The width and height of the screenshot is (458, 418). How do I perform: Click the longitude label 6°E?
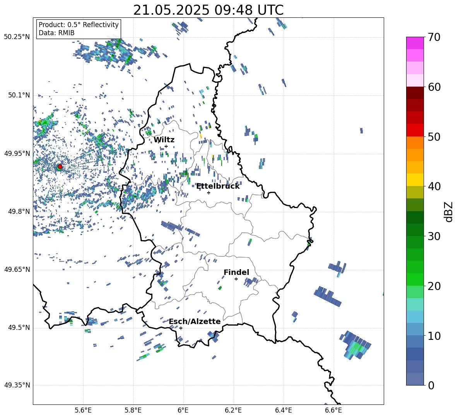pos(183,410)
